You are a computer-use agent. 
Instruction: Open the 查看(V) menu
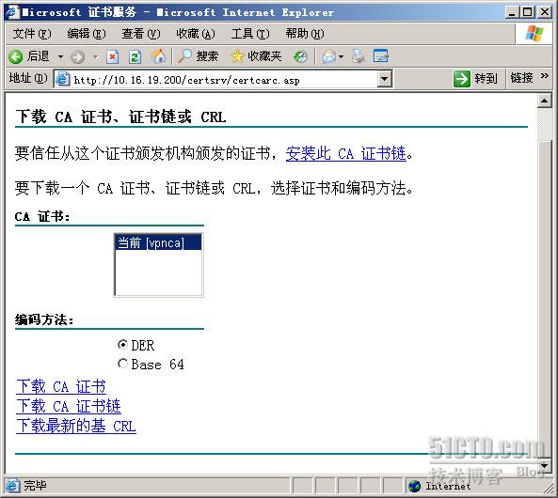point(141,34)
